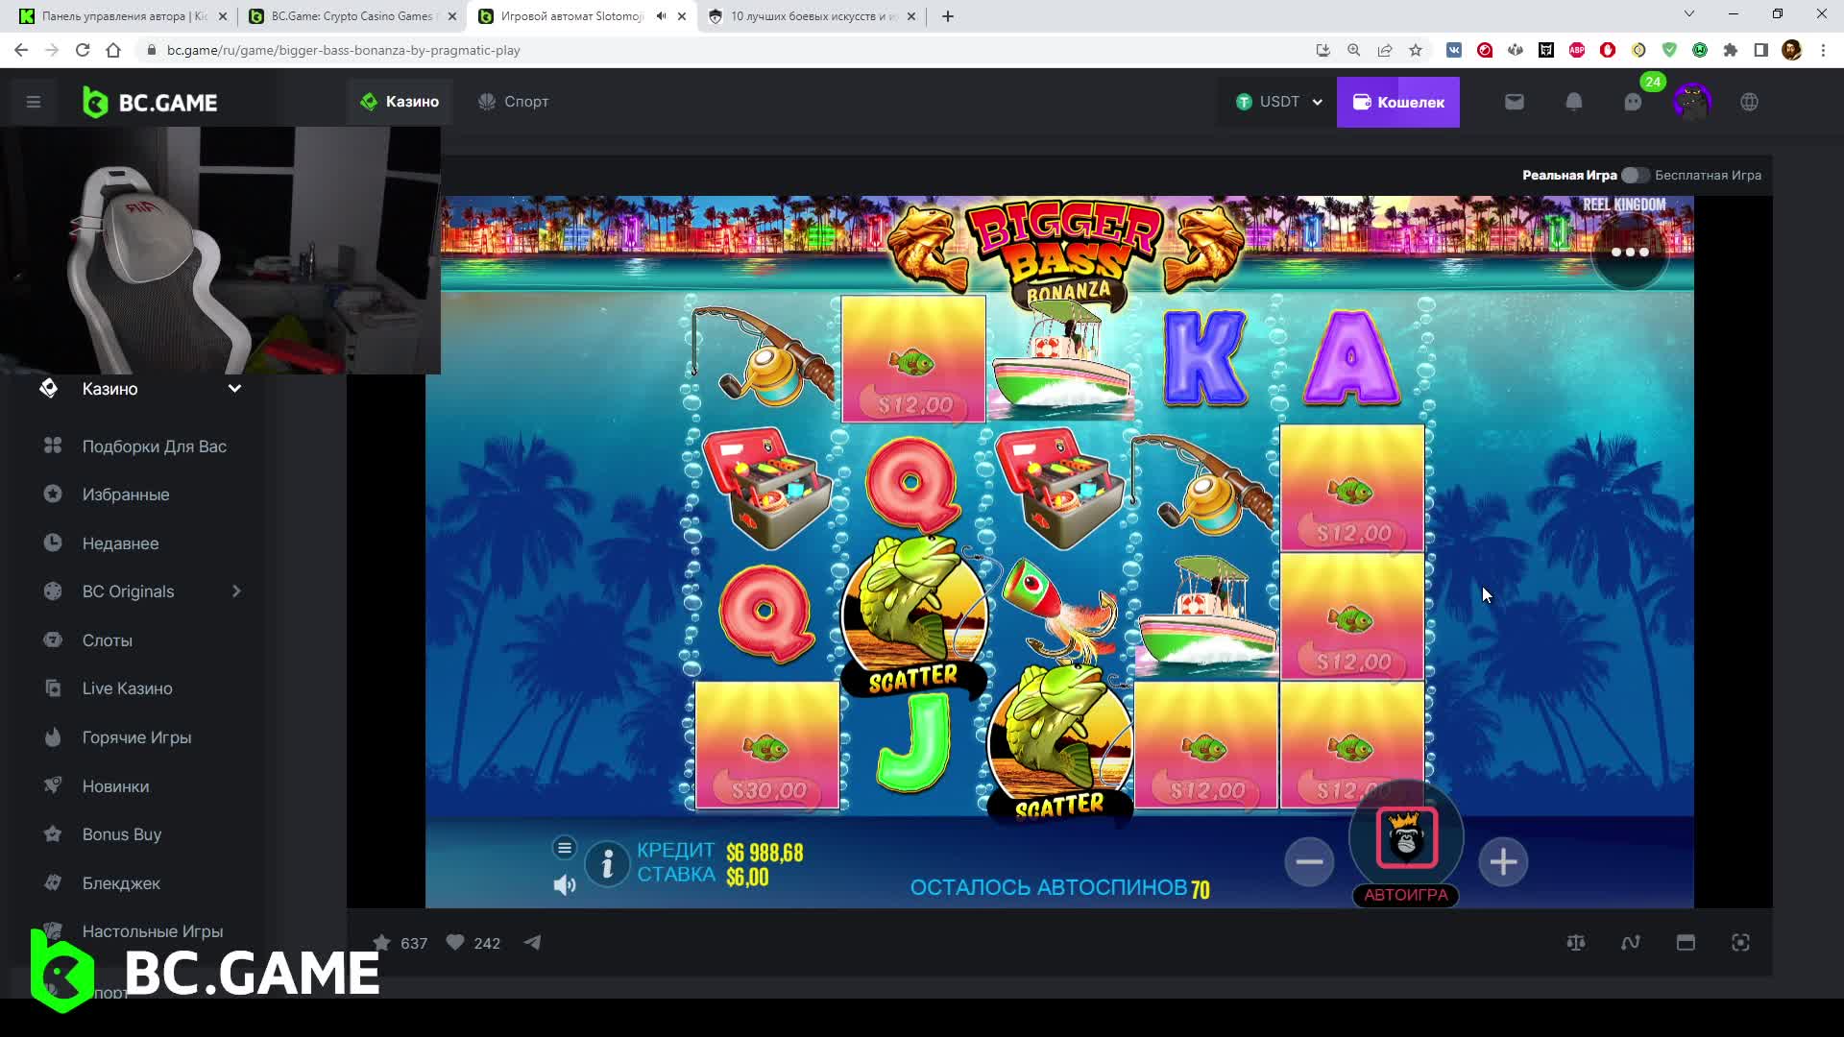Open the slot info paytable button

607,865
